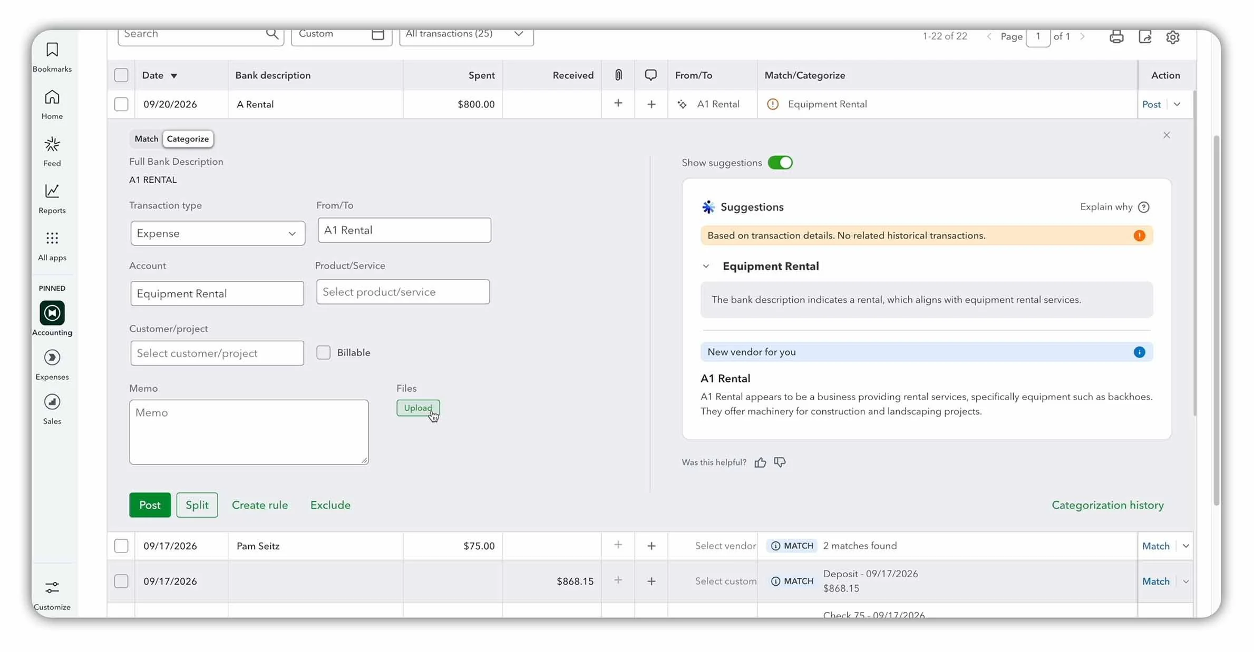Click the search magnifier icon

272,34
